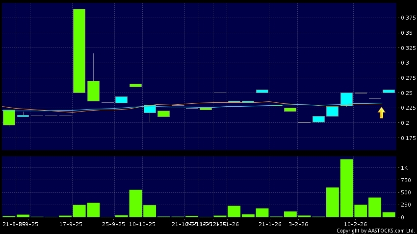Click the tall cyan candle above 10-2-26
This screenshot has height=234, width=417.
click(346, 99)
